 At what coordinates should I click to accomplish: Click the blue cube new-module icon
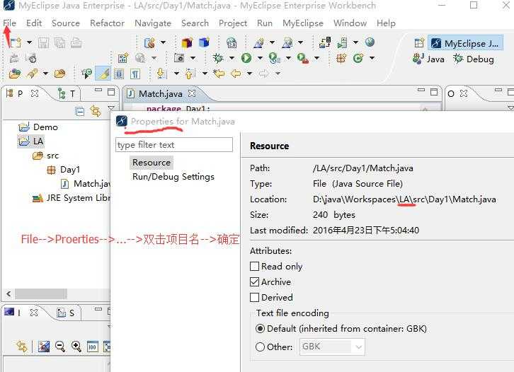(x=204, y=42)
